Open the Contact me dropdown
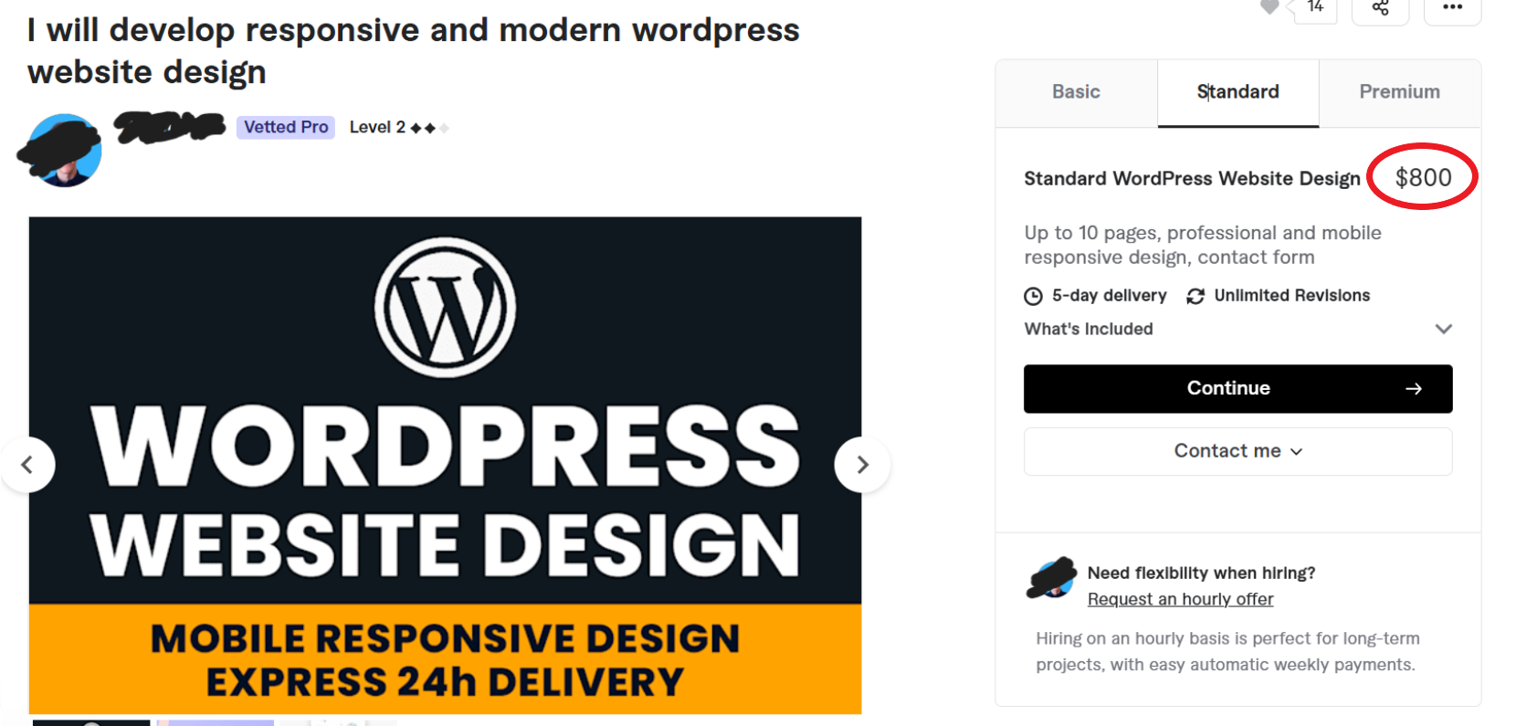1516x726 pixels. (x=1237, y=451)
